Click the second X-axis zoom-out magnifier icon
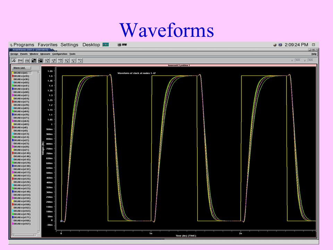Screen dimensions: 333x250 pyautogui.click(x=73, y=60)
